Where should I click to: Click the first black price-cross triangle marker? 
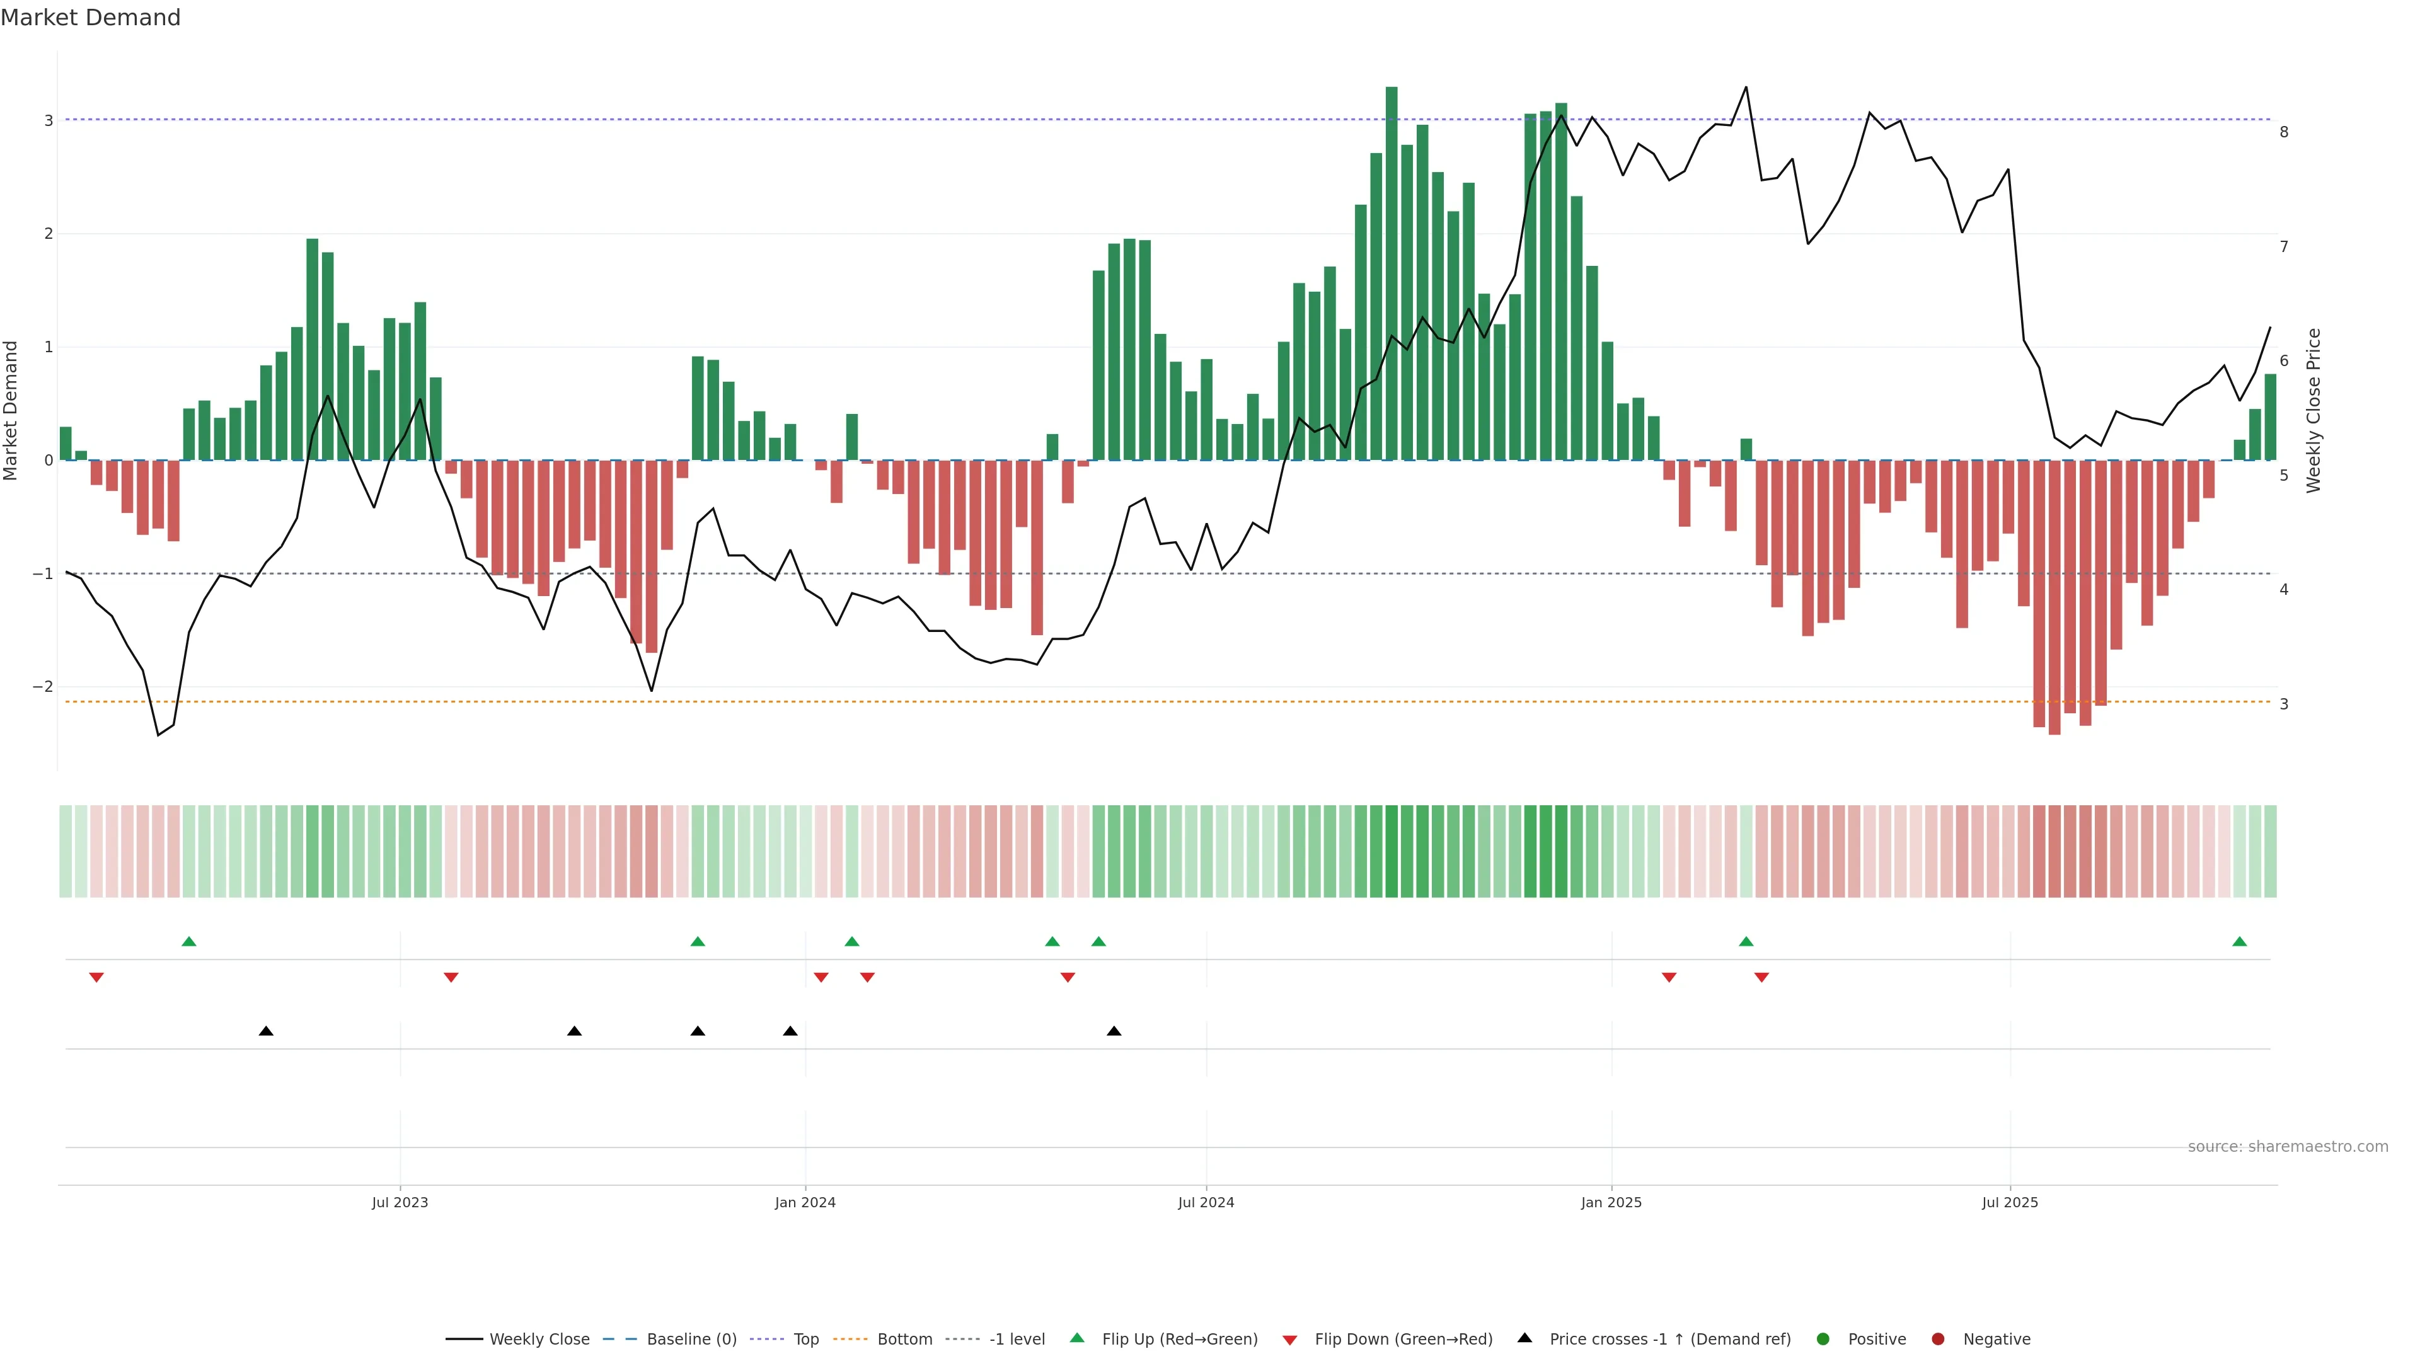point(266,1031)
